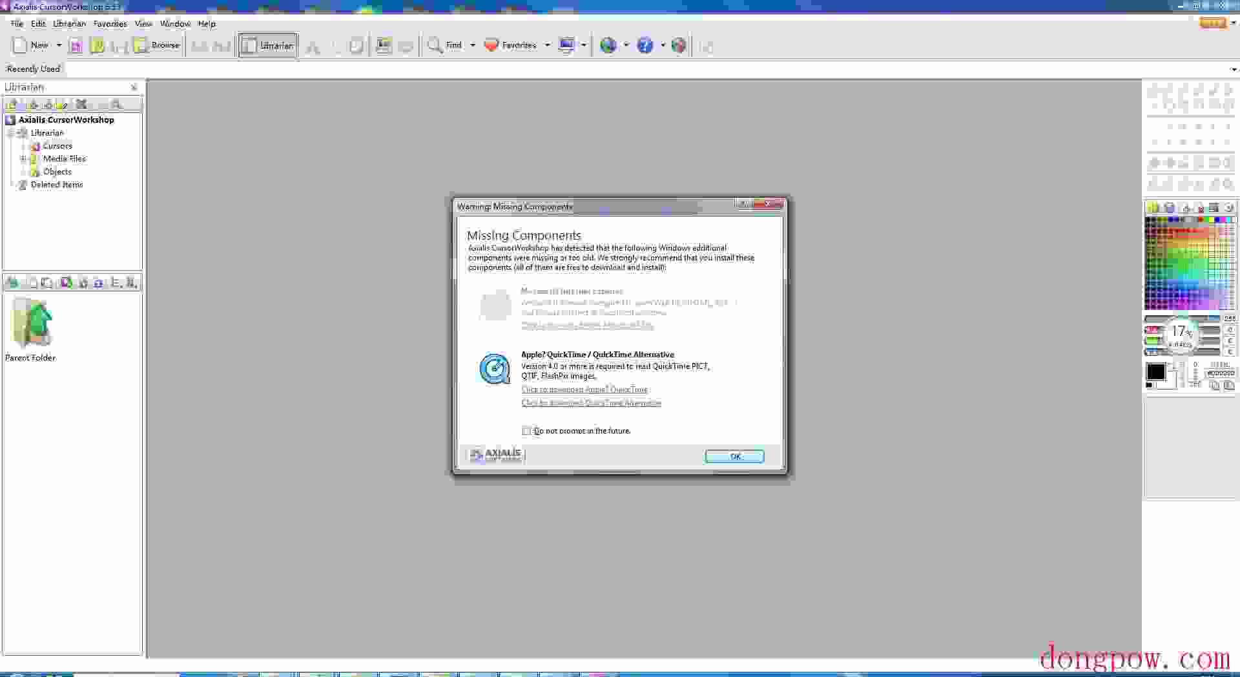Open the dropdown next to the globe icon
This screenshot has height=677, width=1240.
coord(626,45)
